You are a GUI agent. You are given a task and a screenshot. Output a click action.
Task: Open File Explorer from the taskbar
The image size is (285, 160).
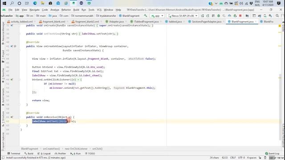coord(43,3)
